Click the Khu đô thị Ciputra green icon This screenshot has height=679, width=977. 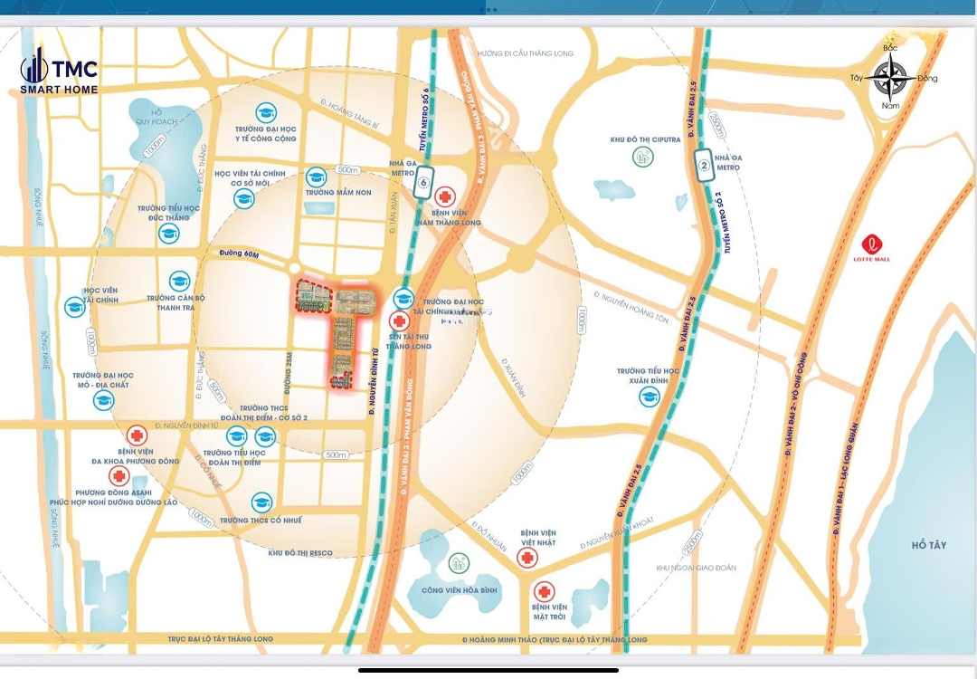click(x=642, y=156)
